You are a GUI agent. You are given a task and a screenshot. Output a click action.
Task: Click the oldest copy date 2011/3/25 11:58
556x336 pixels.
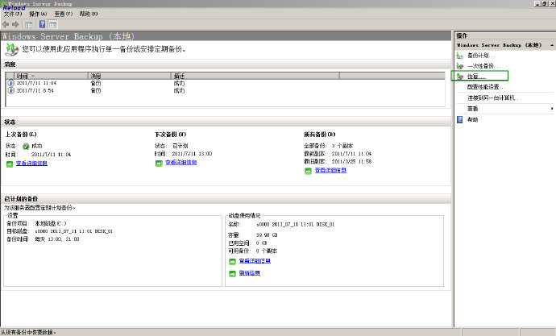351,162
